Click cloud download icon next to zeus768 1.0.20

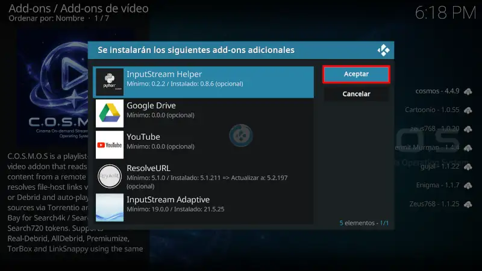(468, 129)
